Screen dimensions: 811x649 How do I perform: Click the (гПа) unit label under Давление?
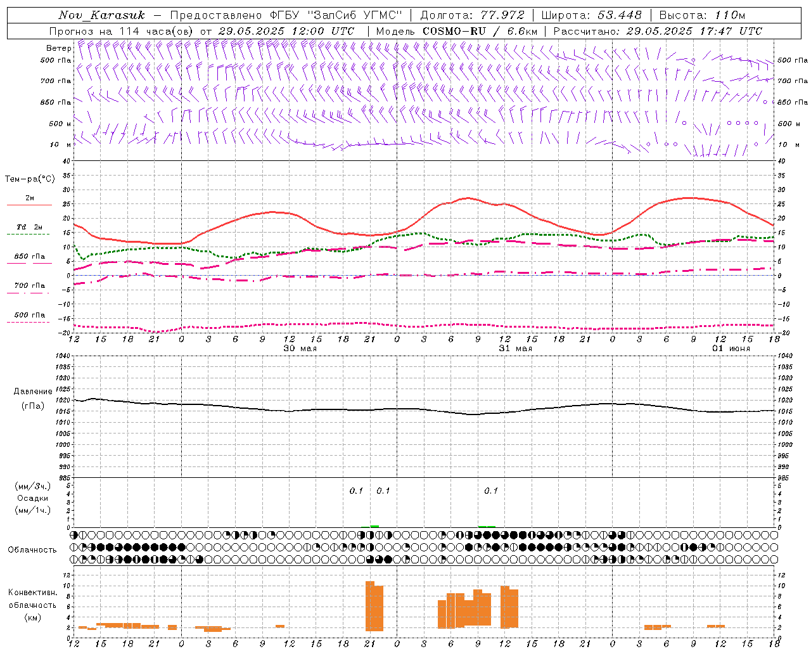click(33, 406)
